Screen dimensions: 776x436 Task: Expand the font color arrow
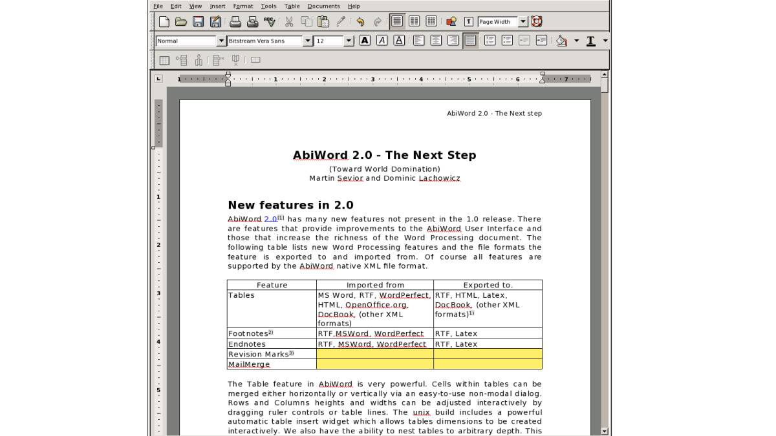(x=605, y=41)
